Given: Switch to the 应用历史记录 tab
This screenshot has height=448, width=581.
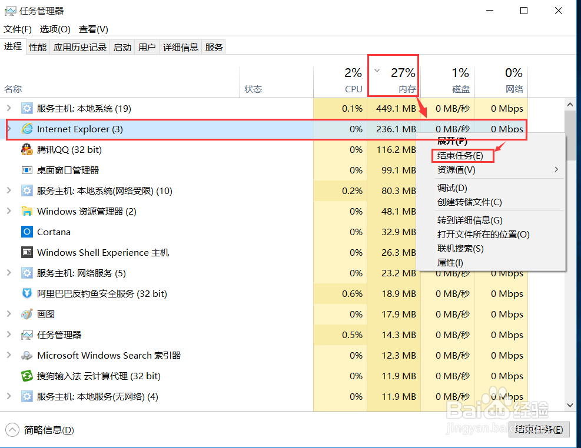Looking at the screenshot, I should pos(79,48).
